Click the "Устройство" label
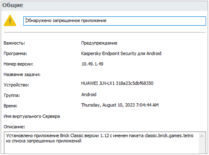The image size is (209, 155). point(16,85)
